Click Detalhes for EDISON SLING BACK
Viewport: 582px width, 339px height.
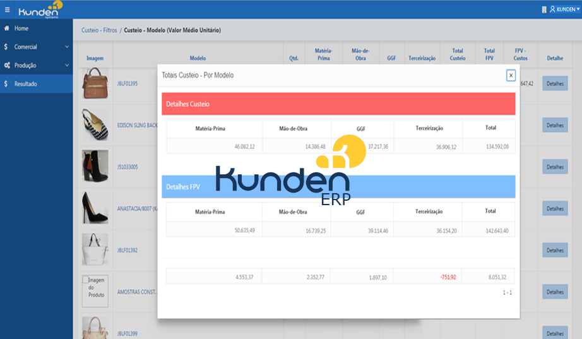555,125
